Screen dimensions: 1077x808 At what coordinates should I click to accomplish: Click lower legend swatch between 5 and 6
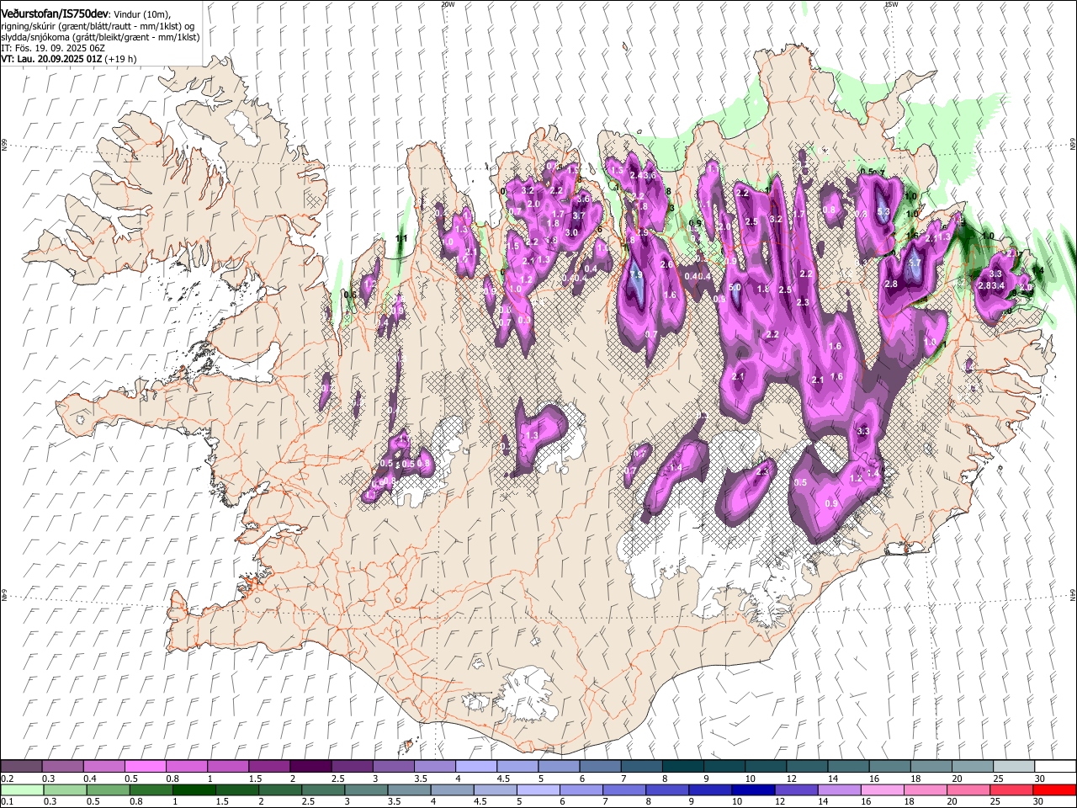[x=537, y=789]
